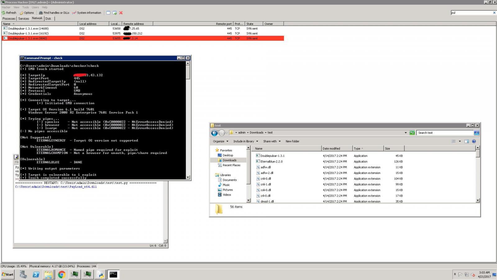Switch to the Disk tab
This screenshot has width=497, height=280.
pos(48,19)
